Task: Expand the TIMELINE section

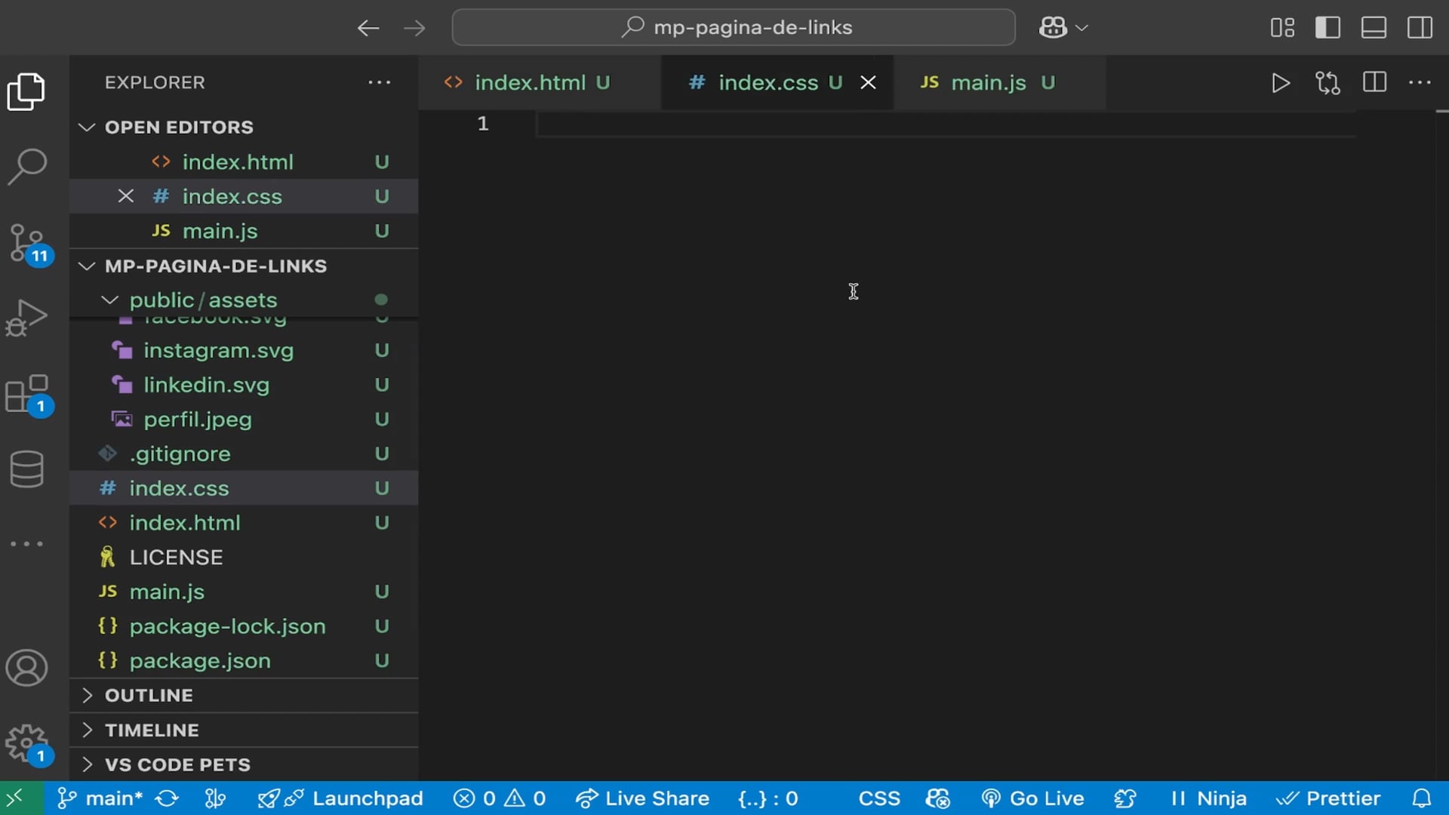Action: 152,730
